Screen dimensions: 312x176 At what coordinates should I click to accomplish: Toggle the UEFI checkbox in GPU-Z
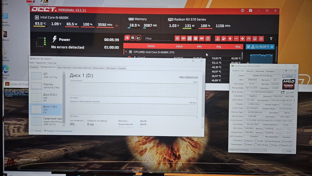click(x=288, y=93)
